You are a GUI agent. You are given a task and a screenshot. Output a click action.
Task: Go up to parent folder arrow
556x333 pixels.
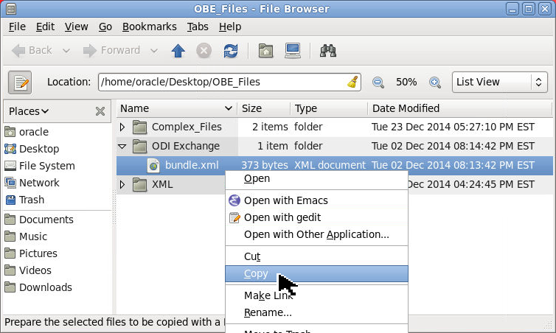coord(178,51)
